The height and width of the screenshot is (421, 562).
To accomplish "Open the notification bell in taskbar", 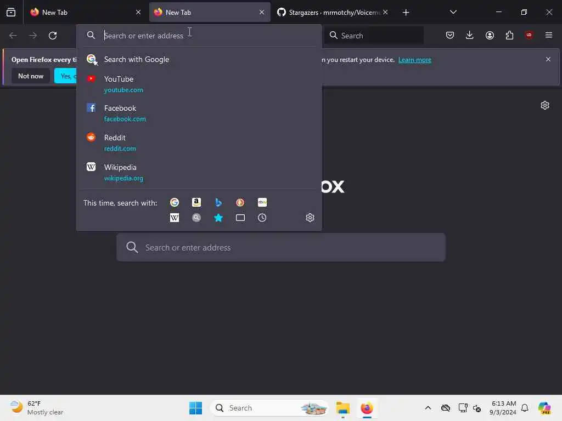I will (x=524, y=408).
